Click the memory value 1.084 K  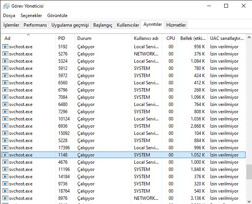[x=198, y=61]
